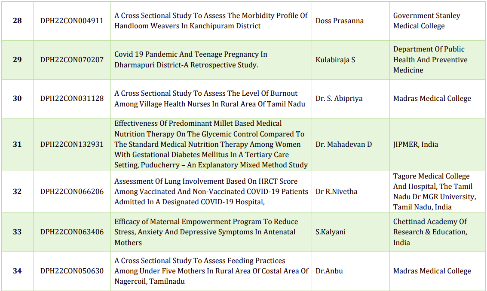Select abstract ID DPH22CON070207

(x=72, y=60)
